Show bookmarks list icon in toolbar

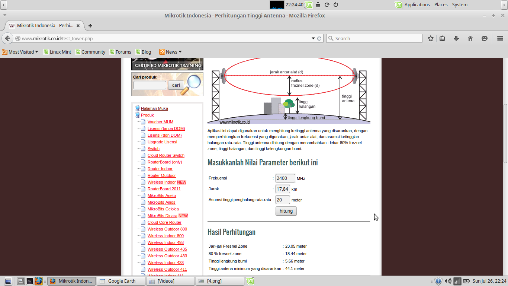442,38
